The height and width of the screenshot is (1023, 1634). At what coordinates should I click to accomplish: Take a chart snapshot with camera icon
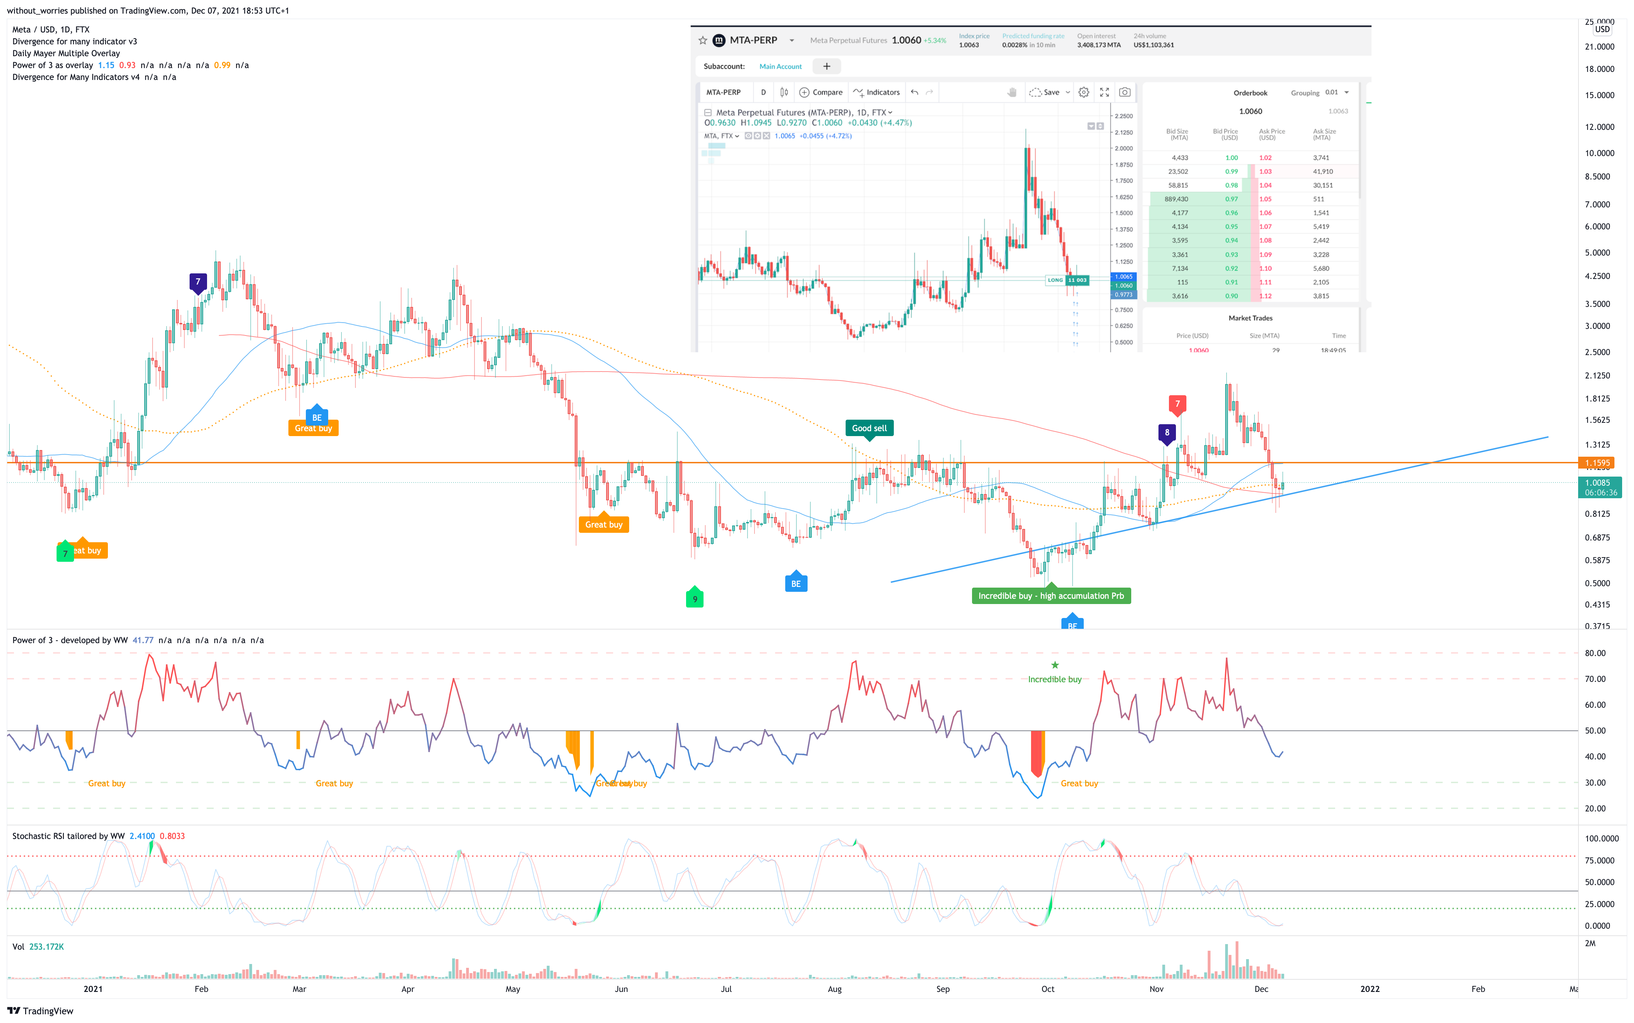point(1125,92)
